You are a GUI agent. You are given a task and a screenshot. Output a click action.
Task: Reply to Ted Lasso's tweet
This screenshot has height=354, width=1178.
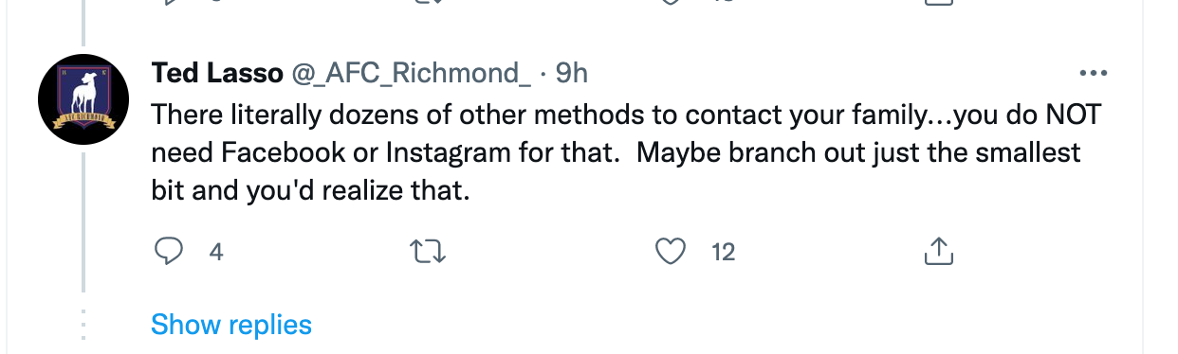[x=168, y=251]
